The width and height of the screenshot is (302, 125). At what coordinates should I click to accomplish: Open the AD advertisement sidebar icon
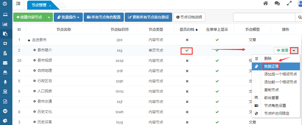point(5,111)
